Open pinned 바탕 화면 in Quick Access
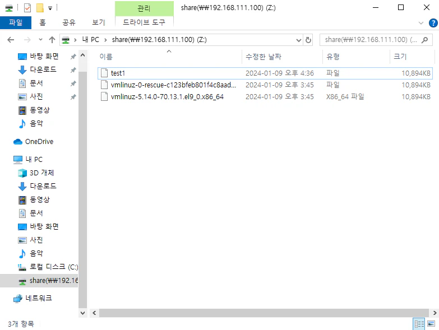 [x=38, y=56]
